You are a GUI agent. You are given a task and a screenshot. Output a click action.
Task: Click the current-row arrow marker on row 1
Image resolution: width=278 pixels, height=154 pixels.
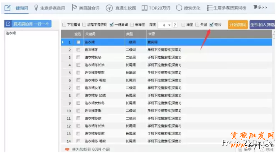[63, 42]
